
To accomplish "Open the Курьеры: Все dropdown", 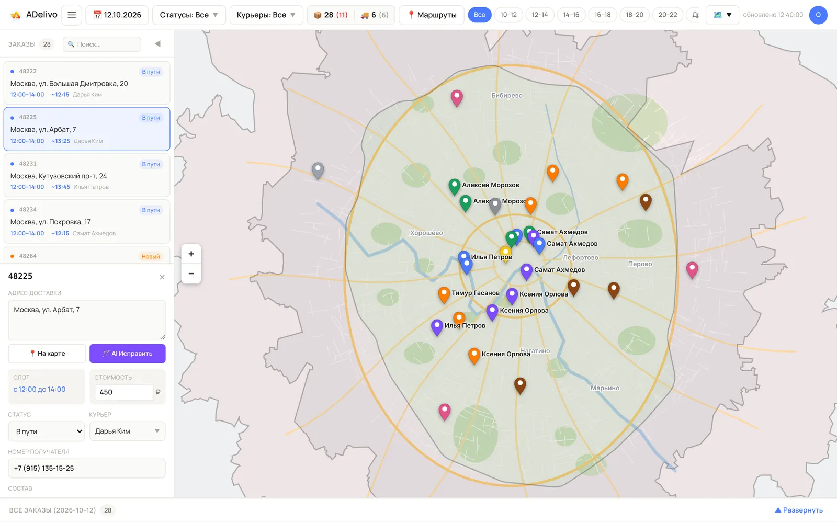I will coord(266,15).
